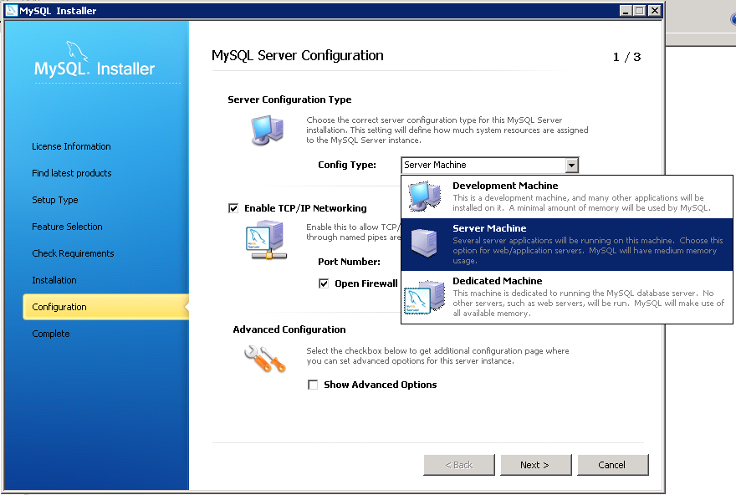The height and width of the screenshot is (495, 736).
Task: Click the MySQL dolphin logo in sidebar
Action: (77, 51)
